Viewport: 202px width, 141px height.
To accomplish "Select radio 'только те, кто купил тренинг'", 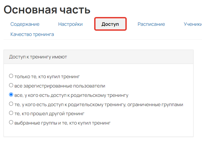I will tap(11, 76).
